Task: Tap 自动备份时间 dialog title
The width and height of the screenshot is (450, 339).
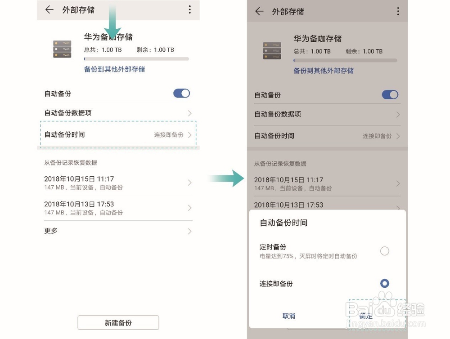Action: point(283,223)
